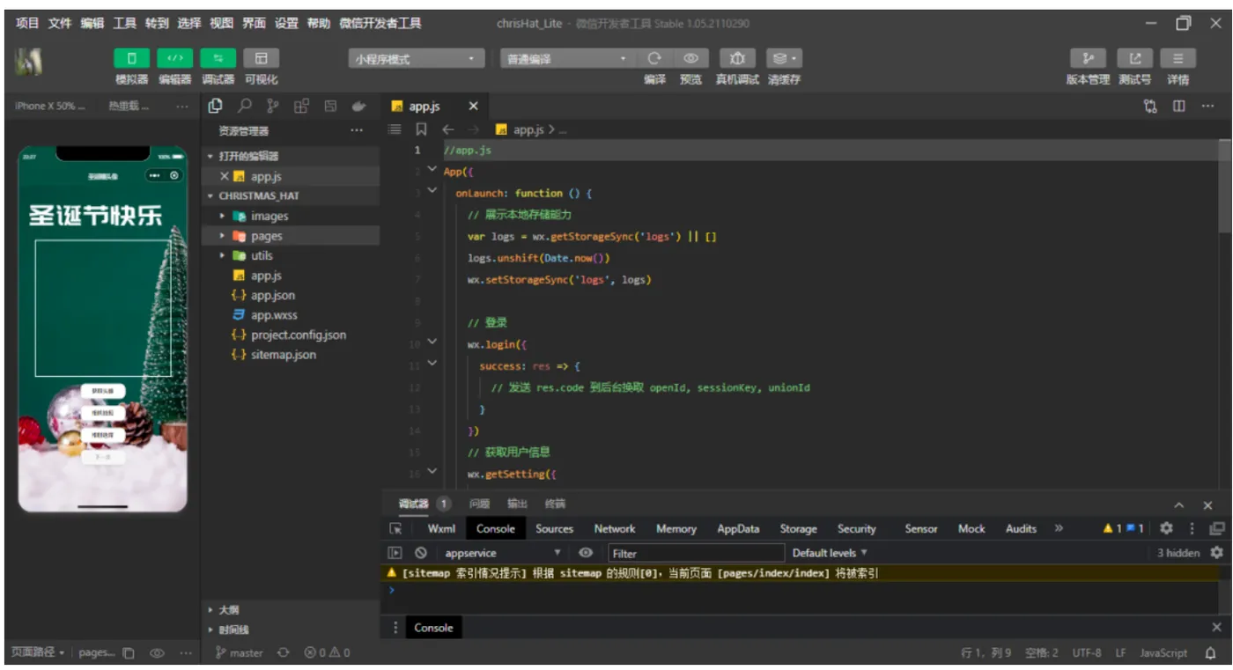The image size is (1233, 670).
Task: Switch to the Network devtools tab
Action: [x=615, y=528]
